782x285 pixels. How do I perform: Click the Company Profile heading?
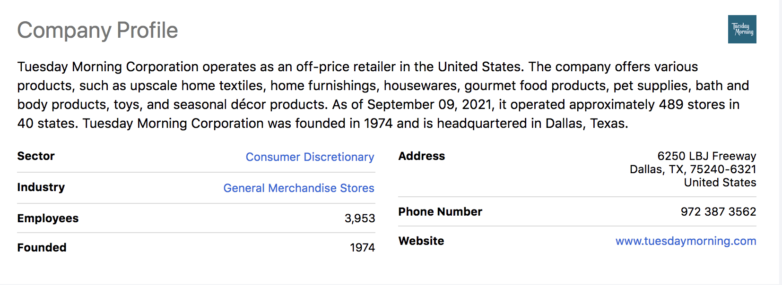(x=97, y=30)
